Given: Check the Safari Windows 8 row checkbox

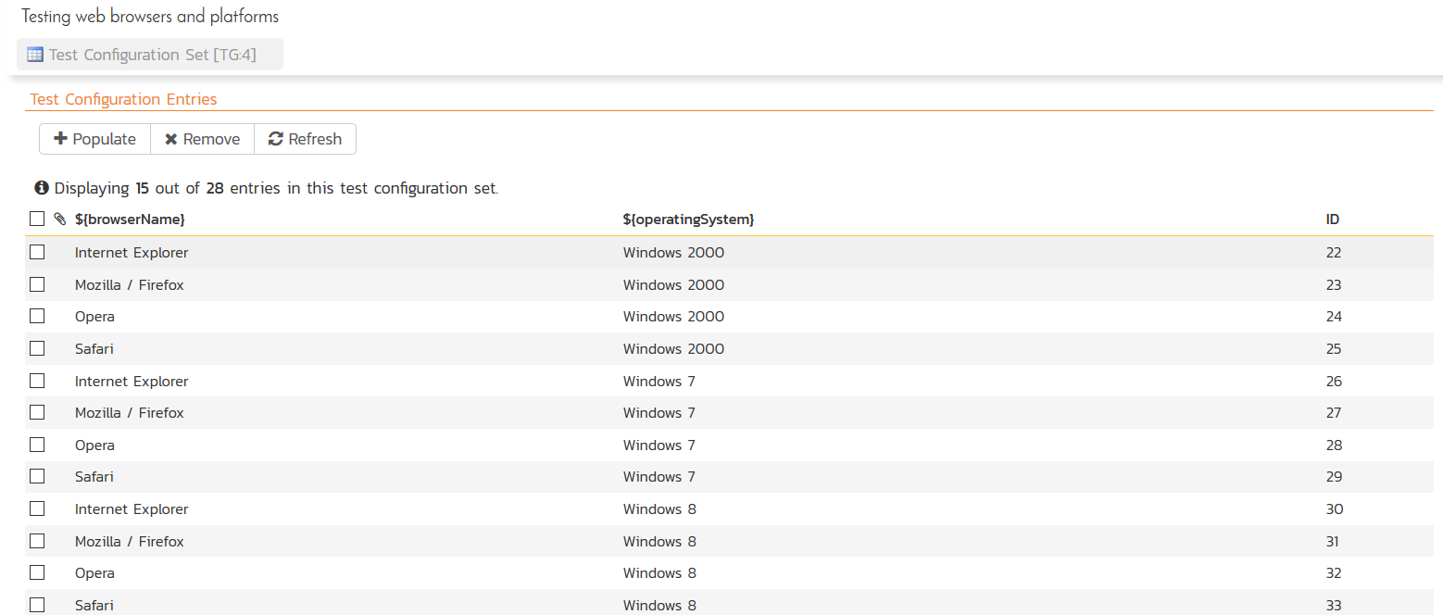Looking at the screenshot, I should click(37, 605).
